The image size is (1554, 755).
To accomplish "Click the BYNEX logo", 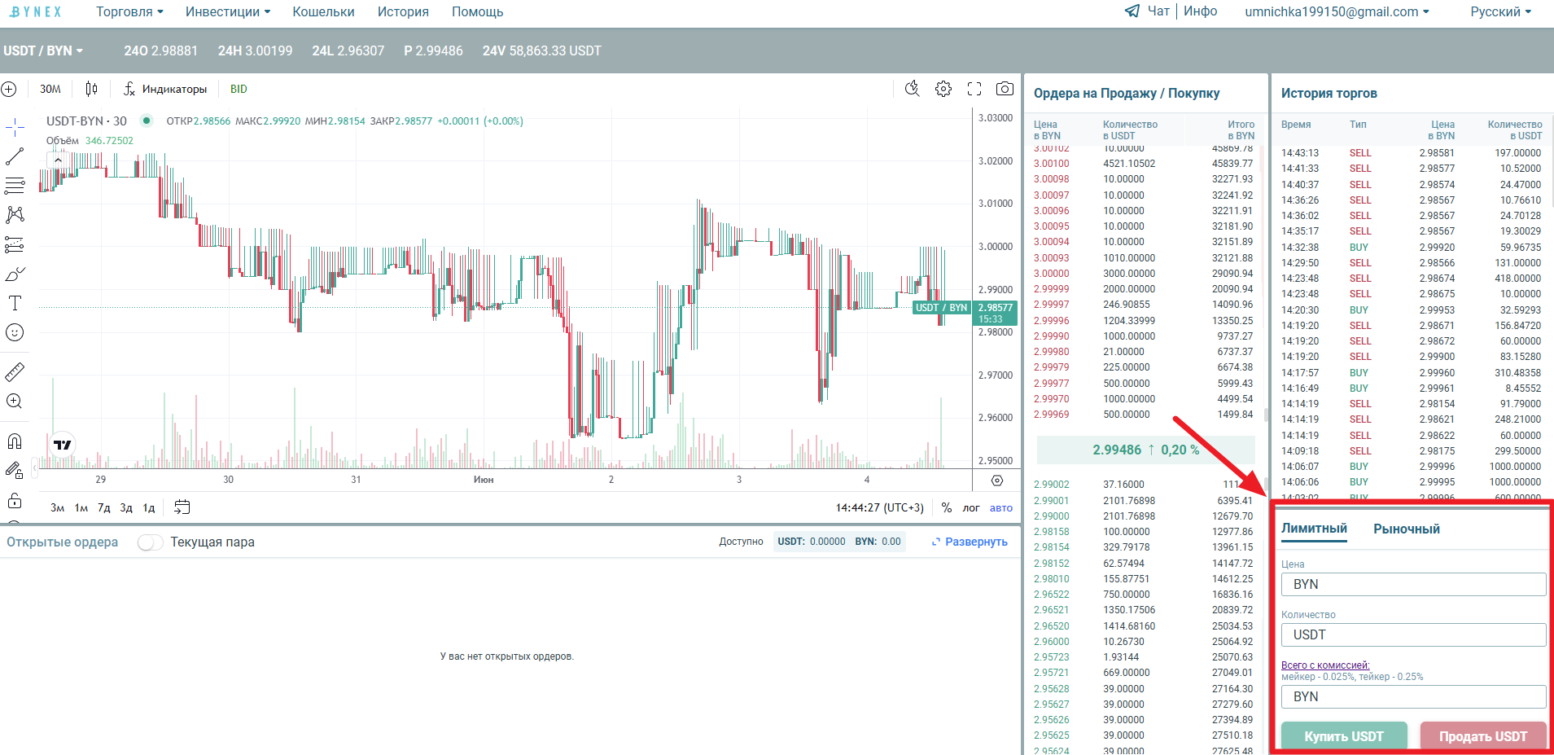I will 36,11.
